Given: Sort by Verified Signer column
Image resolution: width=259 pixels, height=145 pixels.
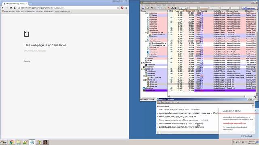Looking at the screenshot, I should [x=220, y=11].
